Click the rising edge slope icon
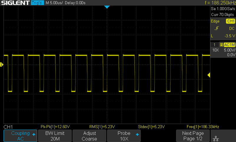This screenshot has height=142, width=236. coord(217,28)
